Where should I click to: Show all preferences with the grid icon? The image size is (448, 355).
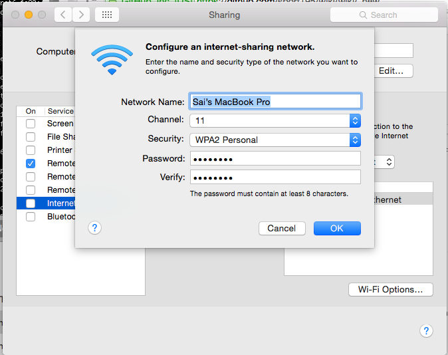[107, 15]
